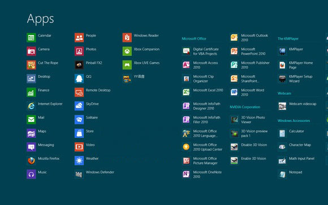Open Remote Desktop app icon
The height and width of the screenshot is (205, 328).
79,93
